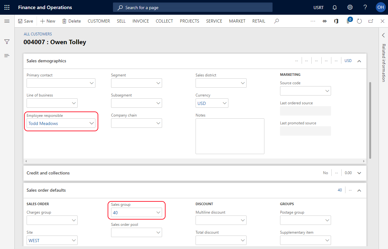This screenshot has height=249, width=388.
Task: Click the Sales demographics horizontal scrollbar
Action: coord(195,161)
